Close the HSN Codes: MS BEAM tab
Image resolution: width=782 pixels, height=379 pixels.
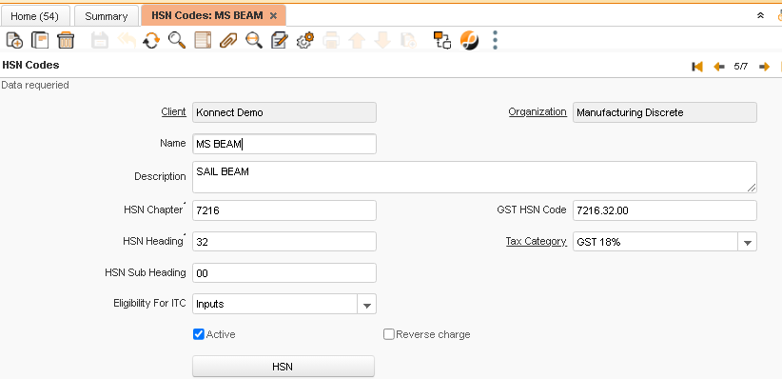click(273, 16)
